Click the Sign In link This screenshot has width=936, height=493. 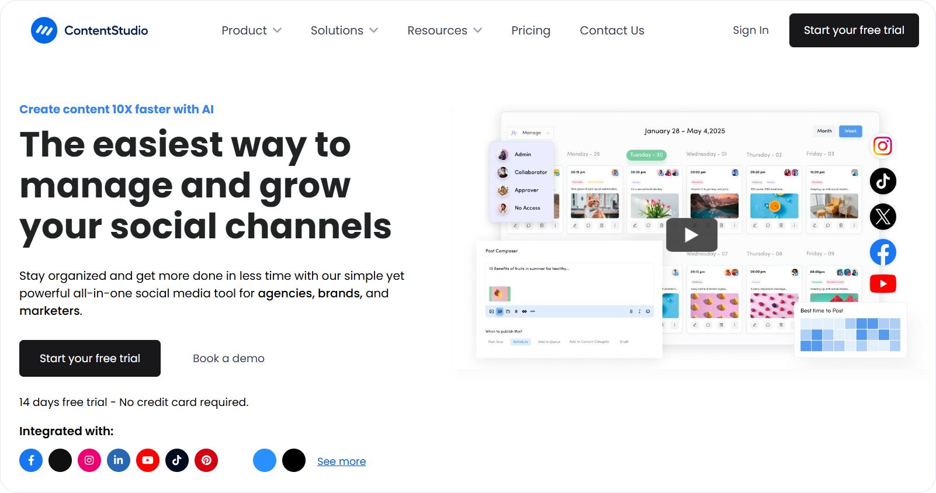[x=751, y=30]
